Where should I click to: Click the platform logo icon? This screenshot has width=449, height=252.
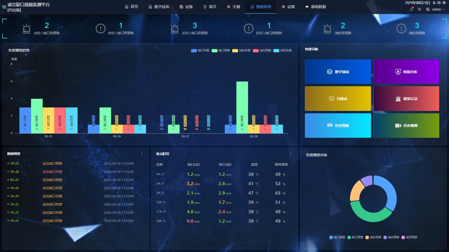[4, 7]
